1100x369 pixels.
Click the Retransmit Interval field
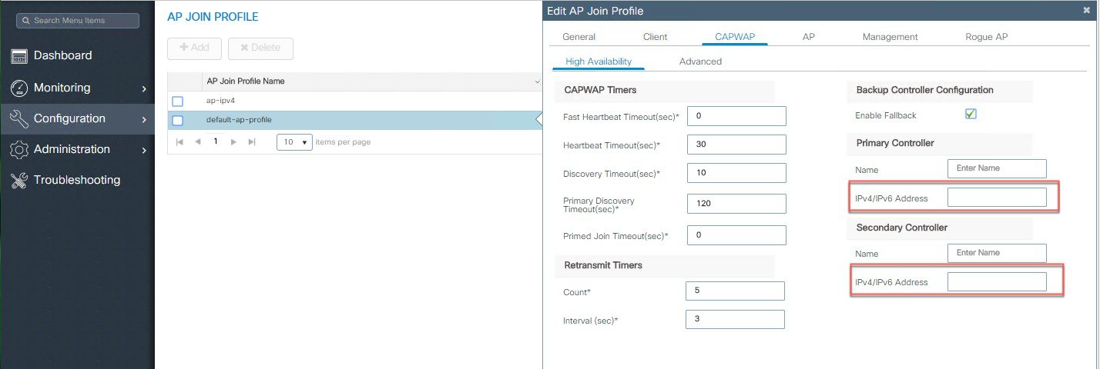[735, 319]
